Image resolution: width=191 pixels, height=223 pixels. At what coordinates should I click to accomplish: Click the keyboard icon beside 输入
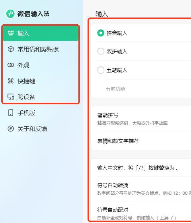11,33
